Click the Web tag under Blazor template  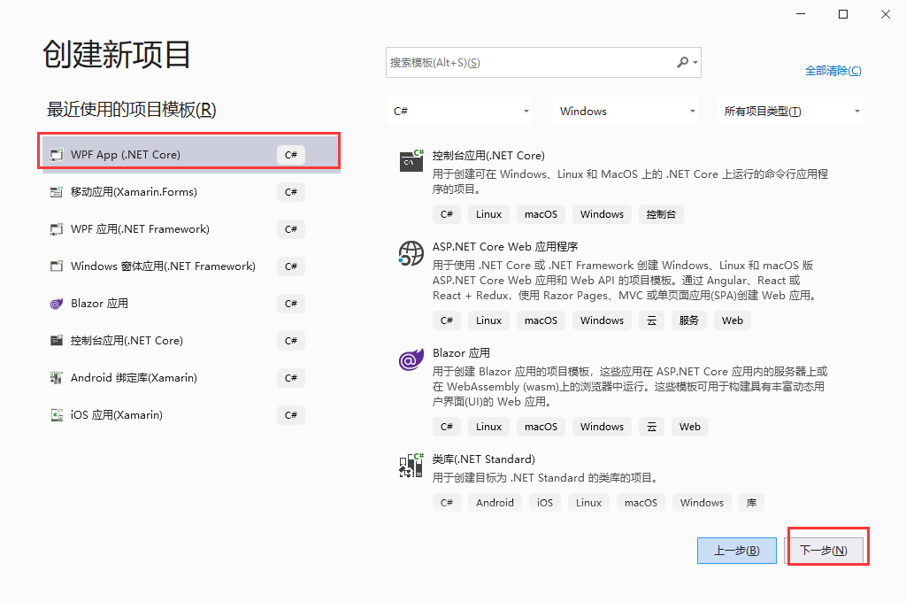click(x=689, y=426)
